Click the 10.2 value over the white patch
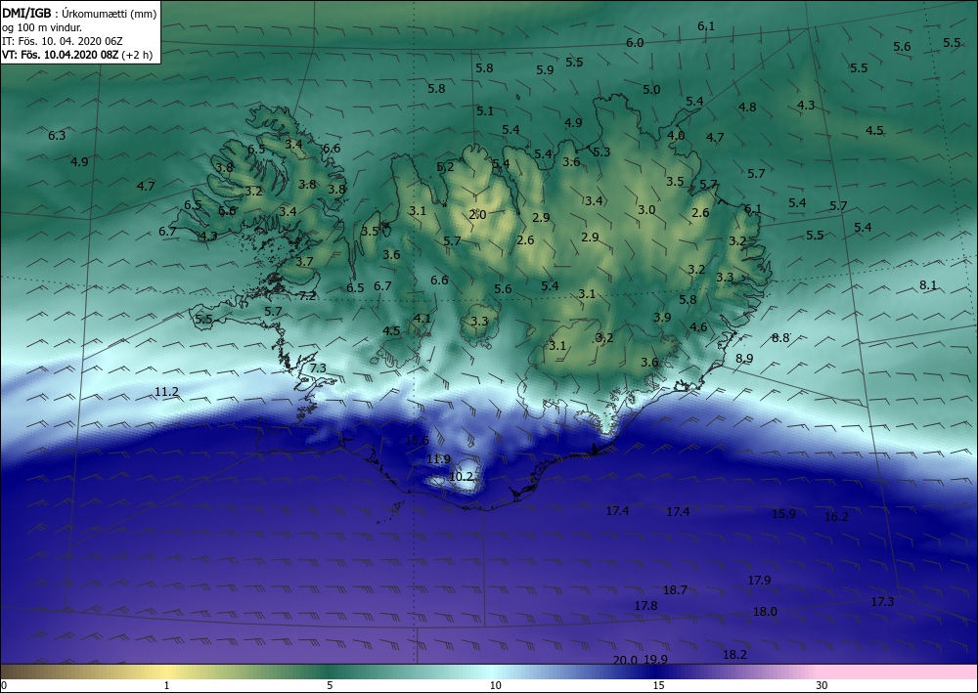This screenshot has height=693, width=978. (x=461, y=477)
